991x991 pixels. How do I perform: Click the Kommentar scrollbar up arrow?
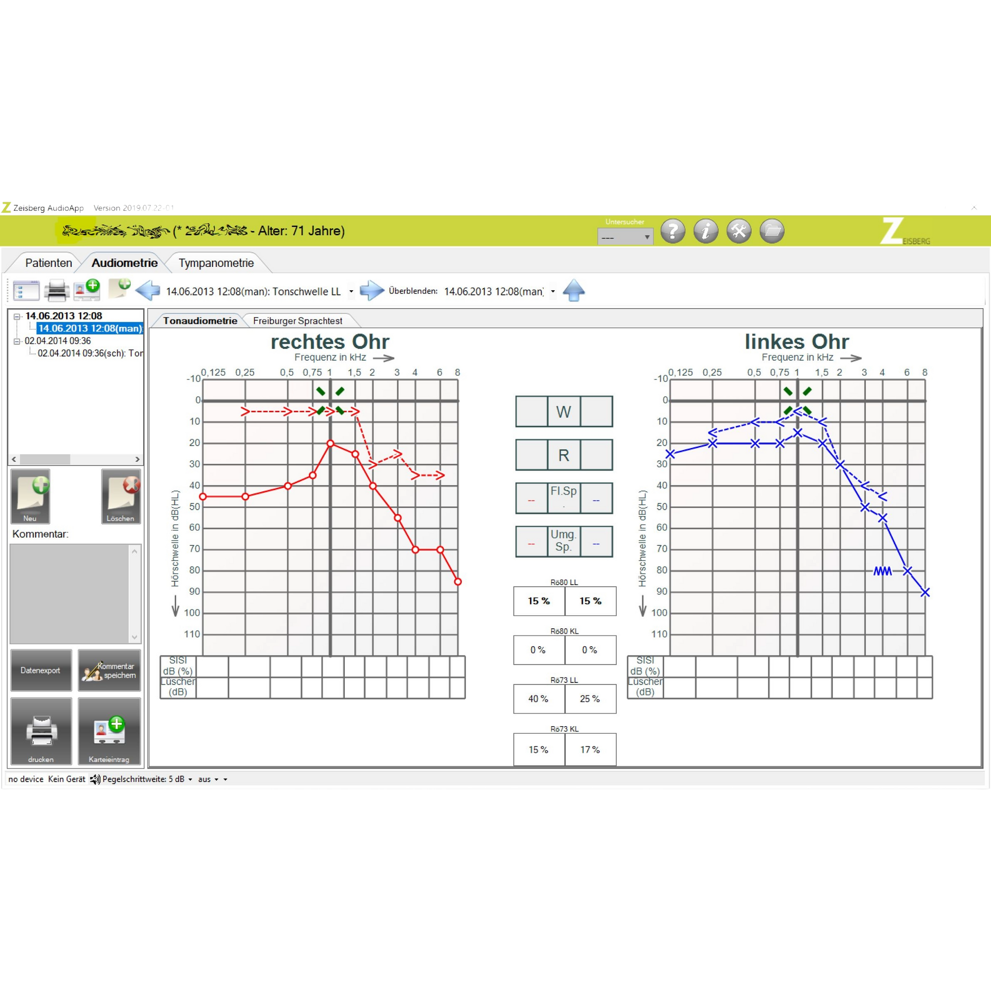point(134,552)
